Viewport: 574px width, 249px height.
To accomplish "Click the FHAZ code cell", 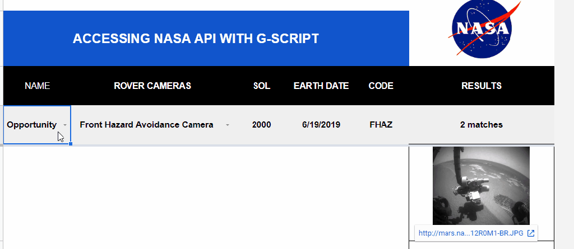I will [x=381, y=125].
